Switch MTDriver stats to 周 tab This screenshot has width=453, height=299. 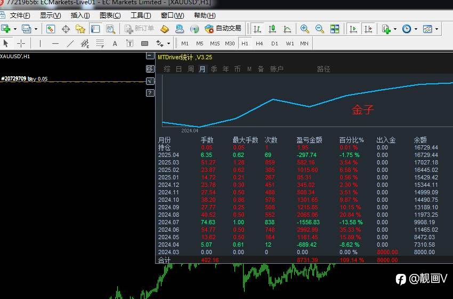coord(191,69)
